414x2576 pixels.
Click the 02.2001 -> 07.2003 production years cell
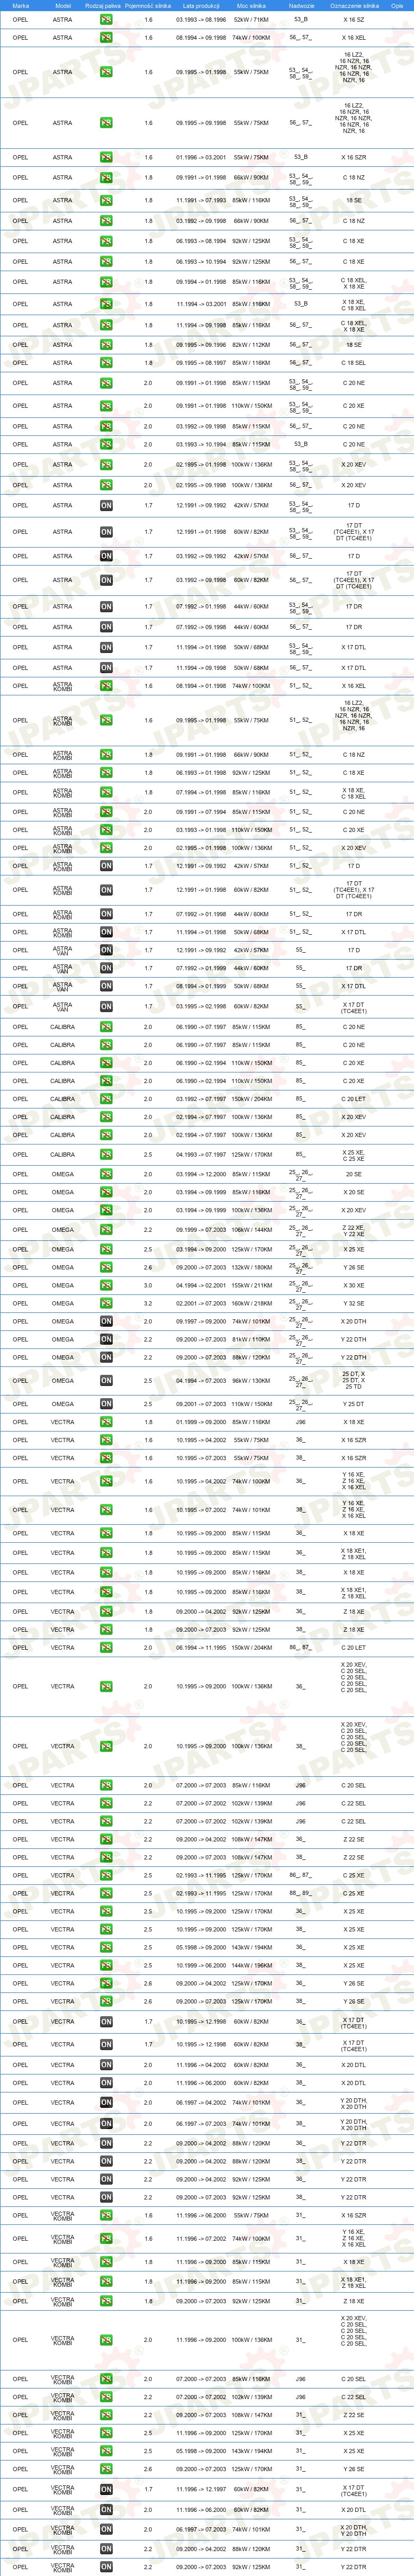(201, 1303)
